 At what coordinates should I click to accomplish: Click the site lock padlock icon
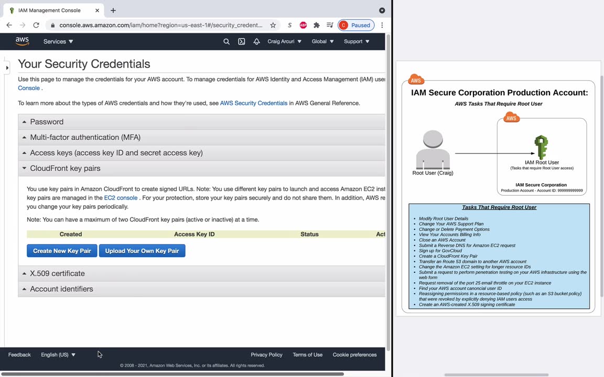coord(53,25)
